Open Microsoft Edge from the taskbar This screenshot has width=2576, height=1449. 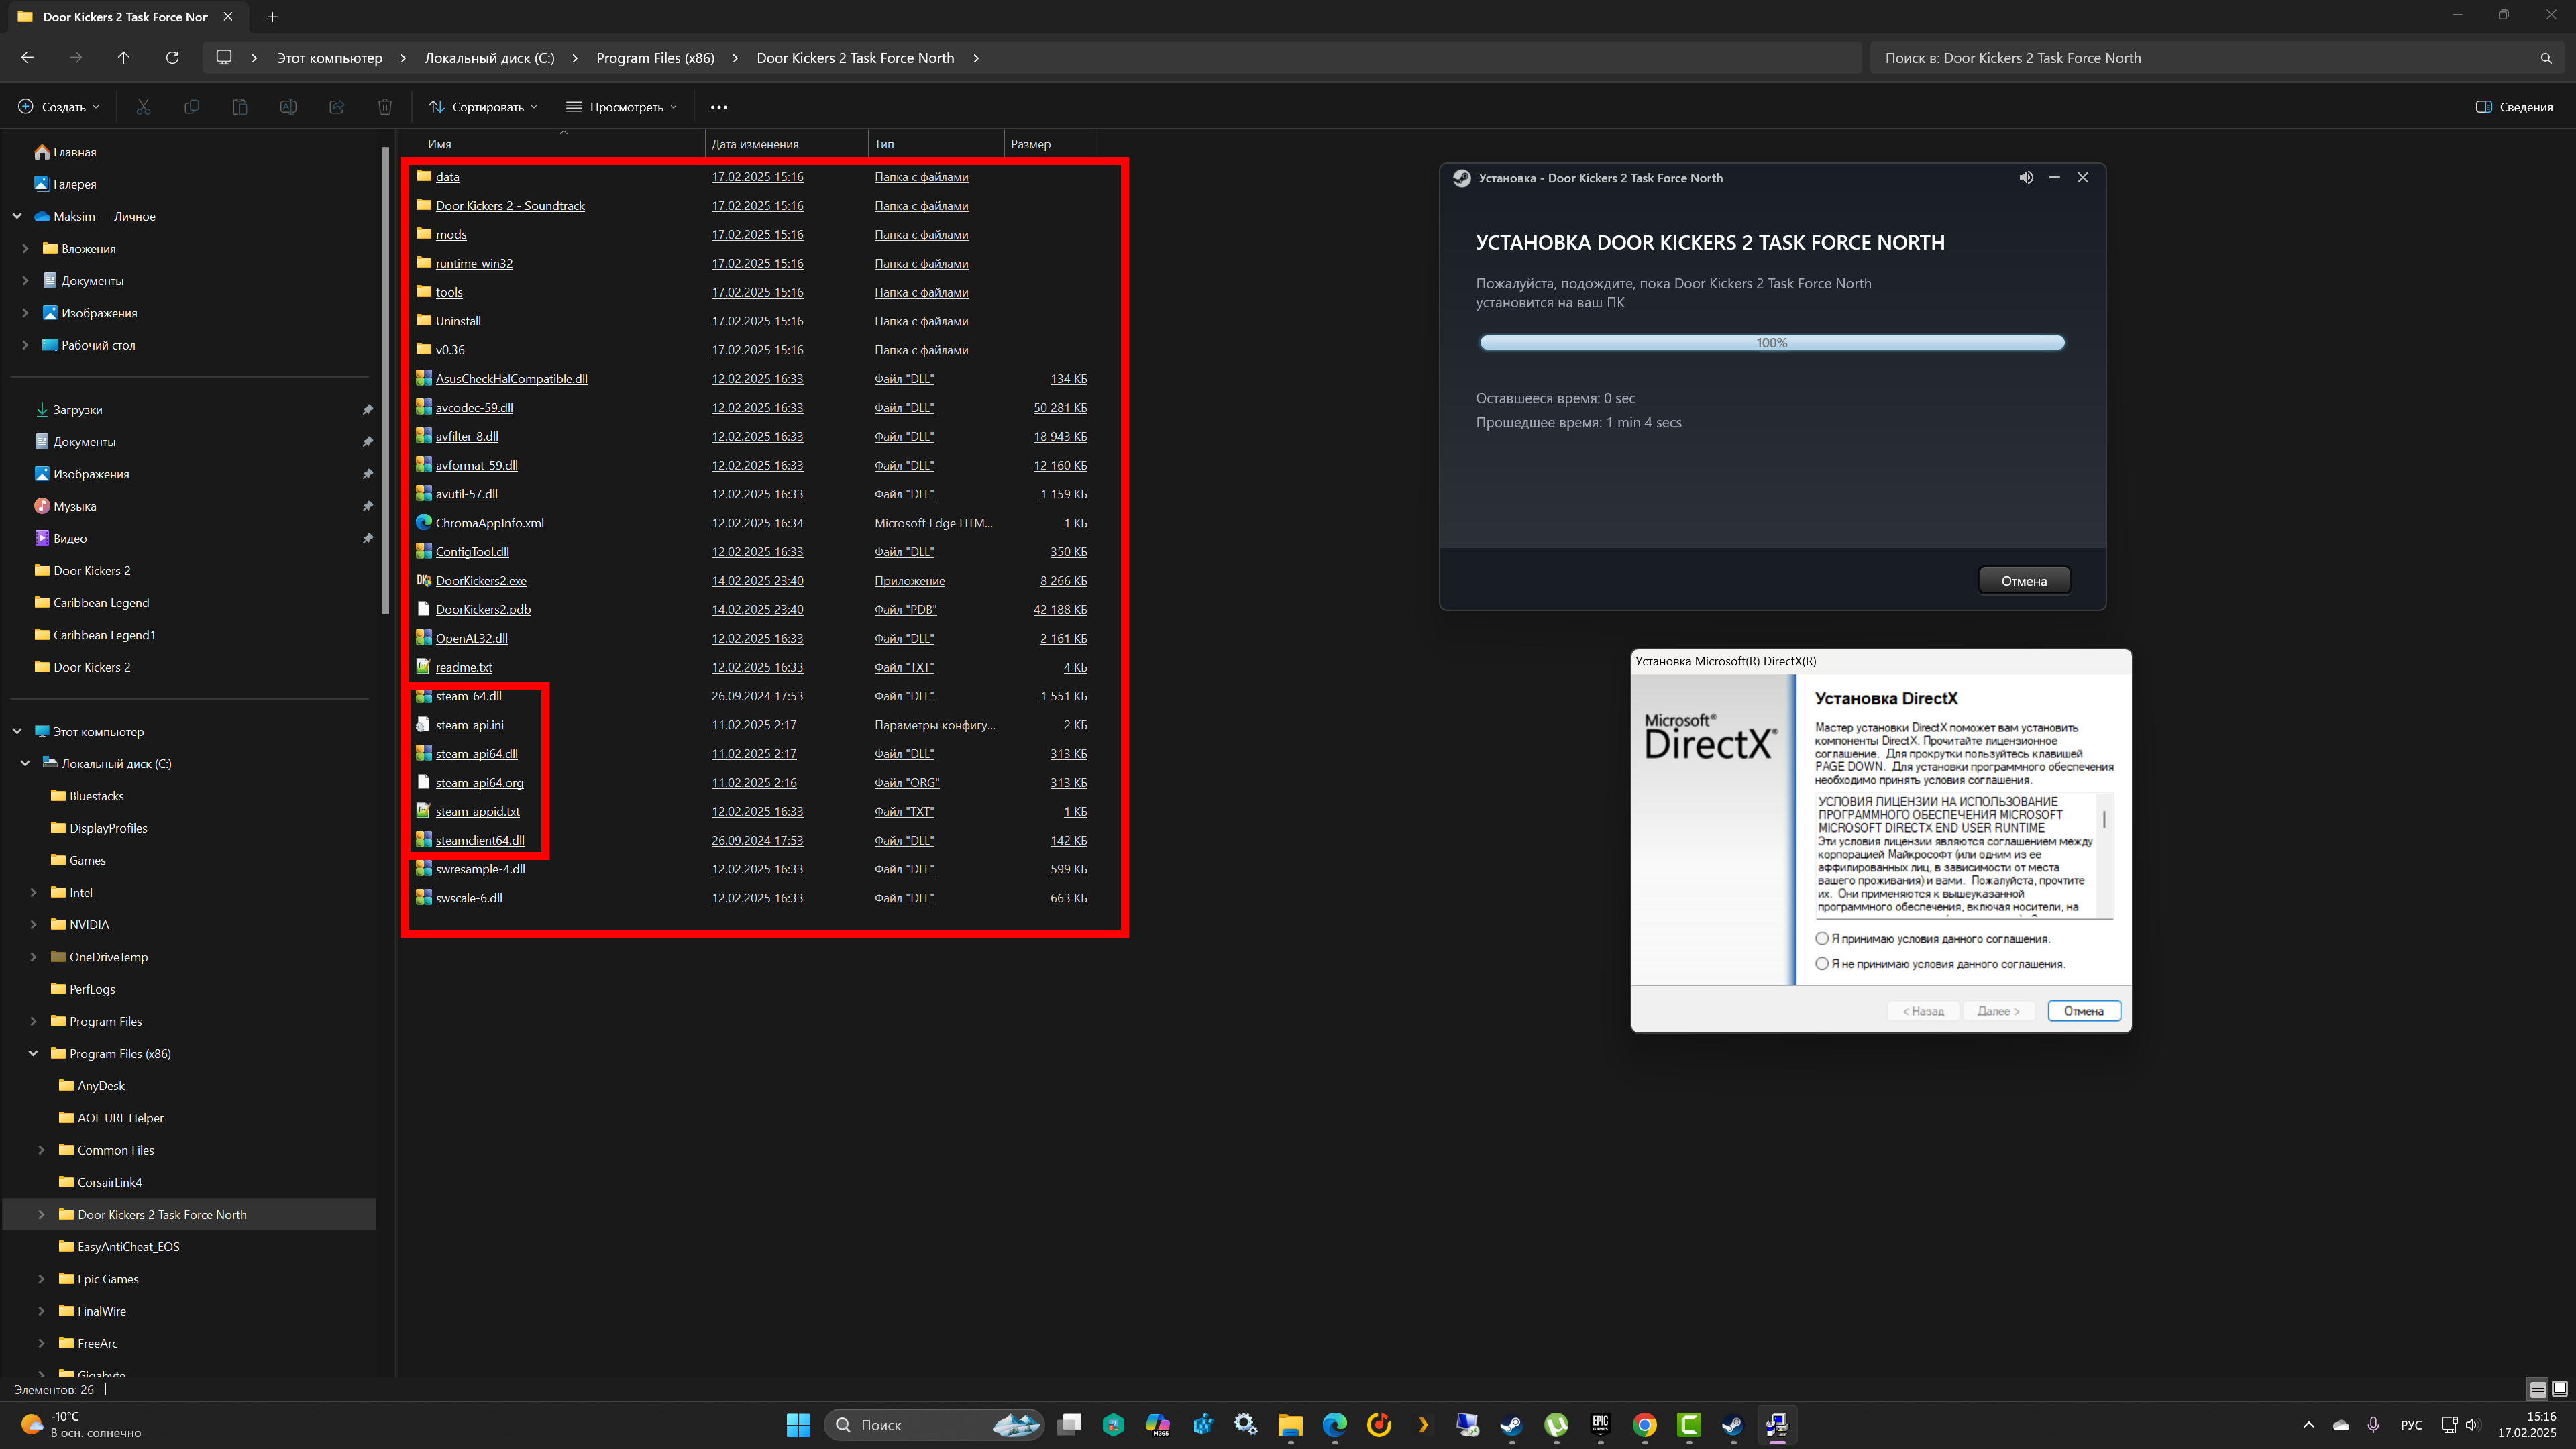pos(1334,1425)
